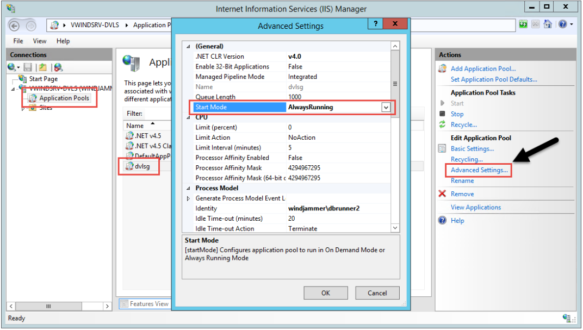Click the Home icon in address bar
Viewport: 583px width, 330px height.
(x=548, y=24)
